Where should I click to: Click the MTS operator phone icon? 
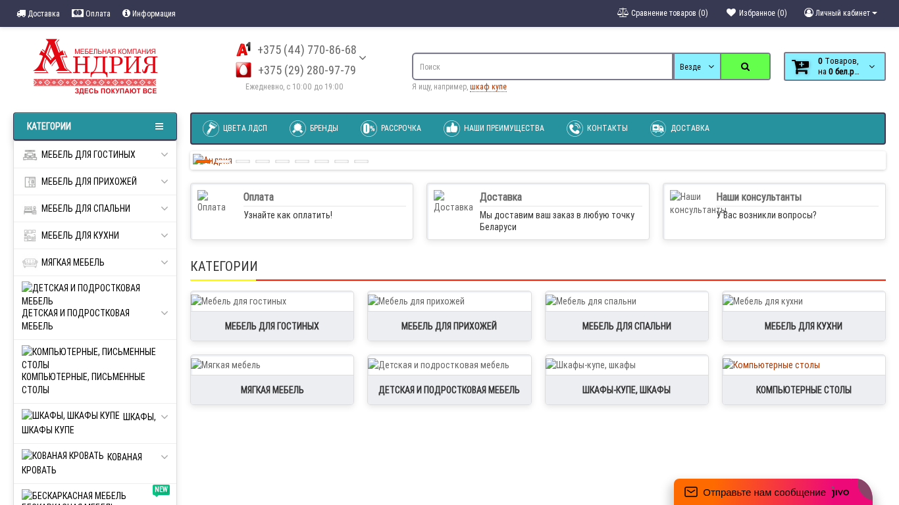pyautogui.click(x=244, y=70)
